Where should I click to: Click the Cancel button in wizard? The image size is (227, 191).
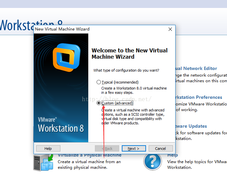pos(161,149)
